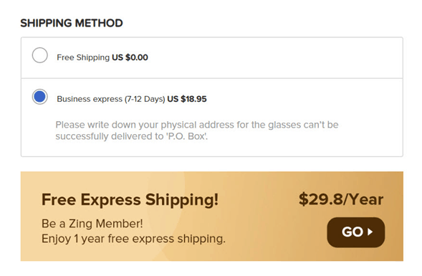This screenshot has height=276, width=422.
Task: Click the Be a Zing Member! text
Action: click(92, 224)
